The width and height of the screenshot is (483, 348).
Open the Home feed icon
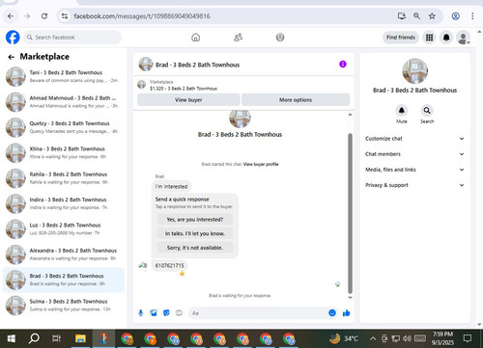pos(195,38)
